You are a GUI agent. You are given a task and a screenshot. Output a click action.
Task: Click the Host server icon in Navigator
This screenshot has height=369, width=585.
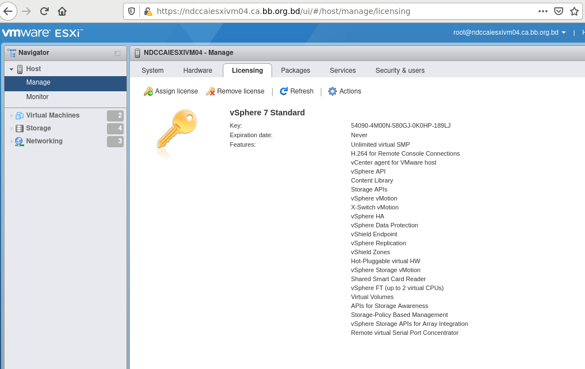point(20,69)
